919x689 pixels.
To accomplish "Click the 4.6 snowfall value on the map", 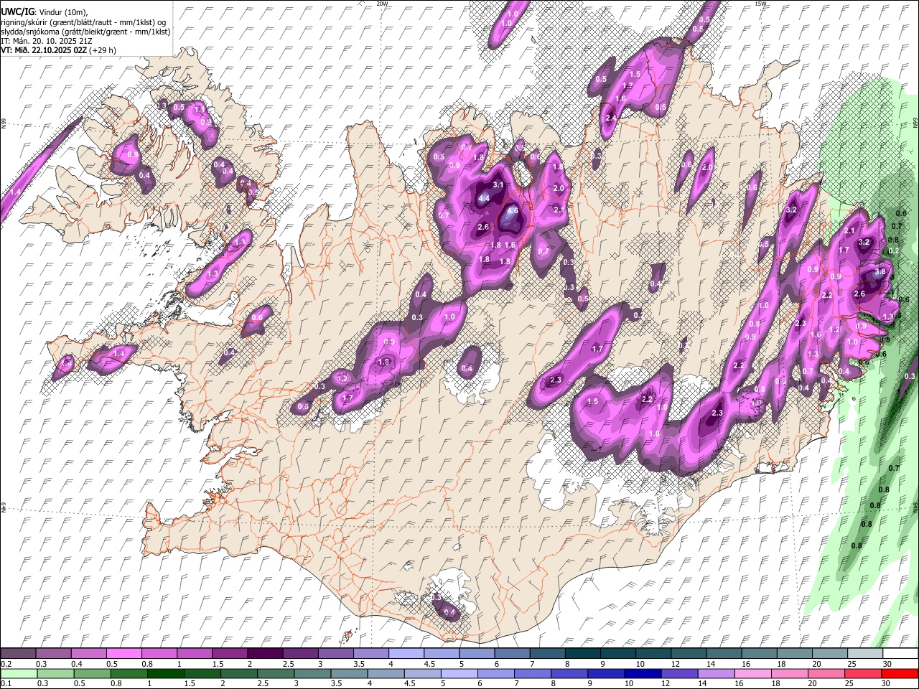I will pyautogui.click(x=512, y=211).
